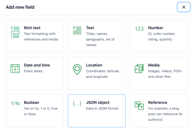Click "ID, order number, rating, quantity" description
The height and width of the screenshot is (133, 194).
(x=162, y=37)
